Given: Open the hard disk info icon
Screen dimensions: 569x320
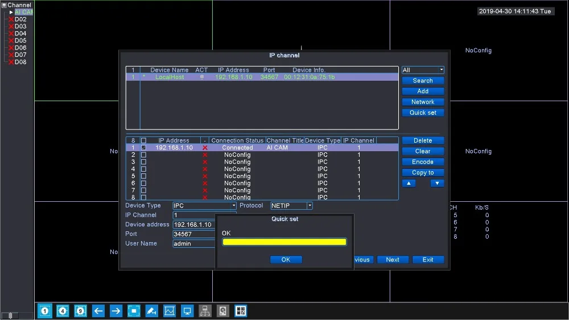Looking at the screenshot, I should click(x=222, y=311).
